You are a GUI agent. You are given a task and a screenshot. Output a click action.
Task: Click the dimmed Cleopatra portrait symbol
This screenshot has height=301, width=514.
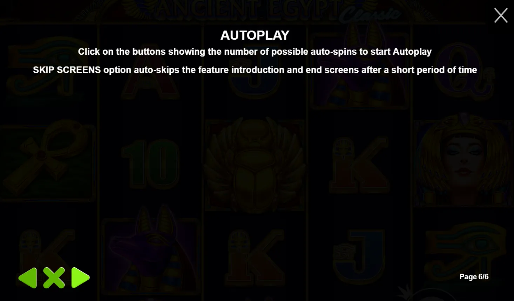coord(464,160)
